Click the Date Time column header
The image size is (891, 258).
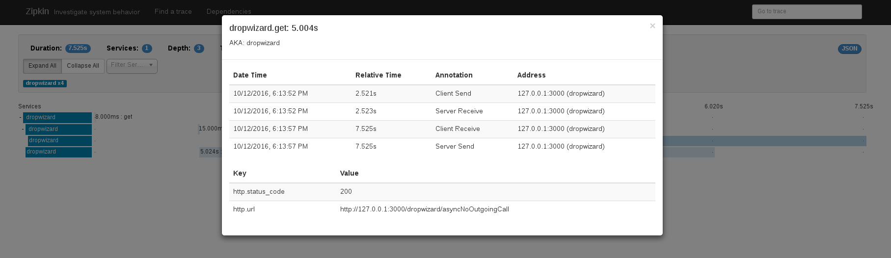coord(250,75)
